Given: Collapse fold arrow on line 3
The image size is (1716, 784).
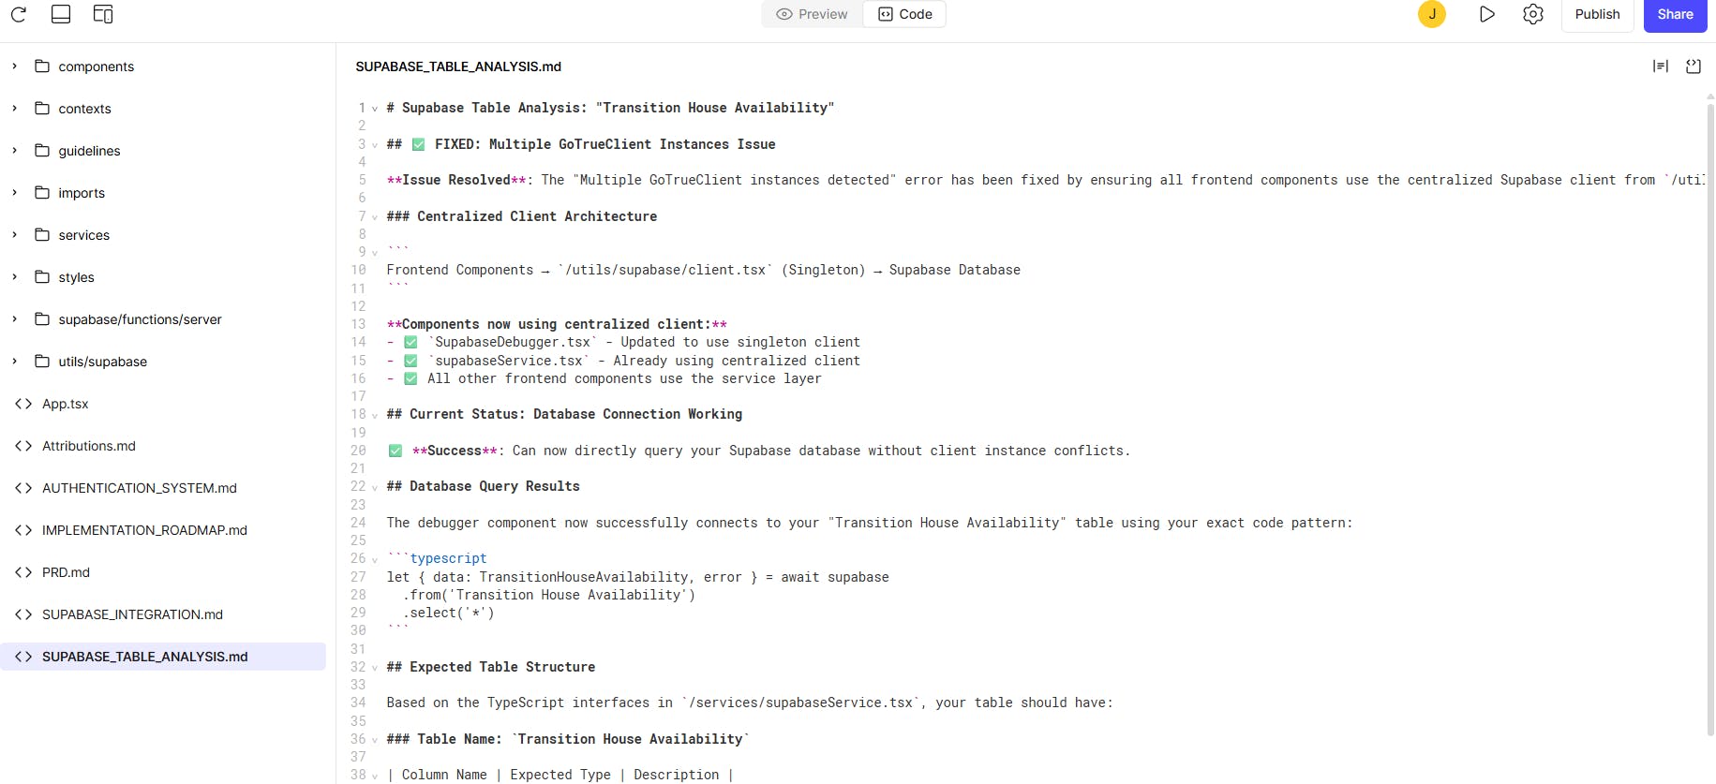Looking at the screenshot, I should [375, 145].
